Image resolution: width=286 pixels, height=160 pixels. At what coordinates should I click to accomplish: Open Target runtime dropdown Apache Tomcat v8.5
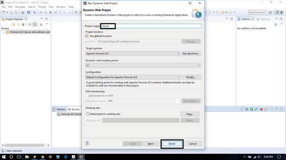[132, 53]
